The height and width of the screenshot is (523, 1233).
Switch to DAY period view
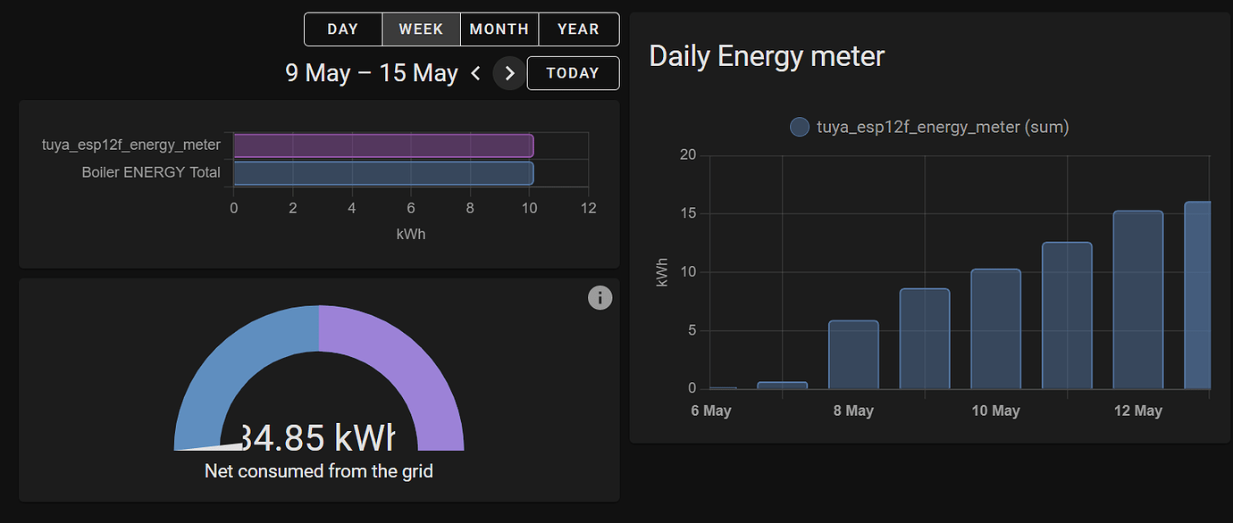343,29
